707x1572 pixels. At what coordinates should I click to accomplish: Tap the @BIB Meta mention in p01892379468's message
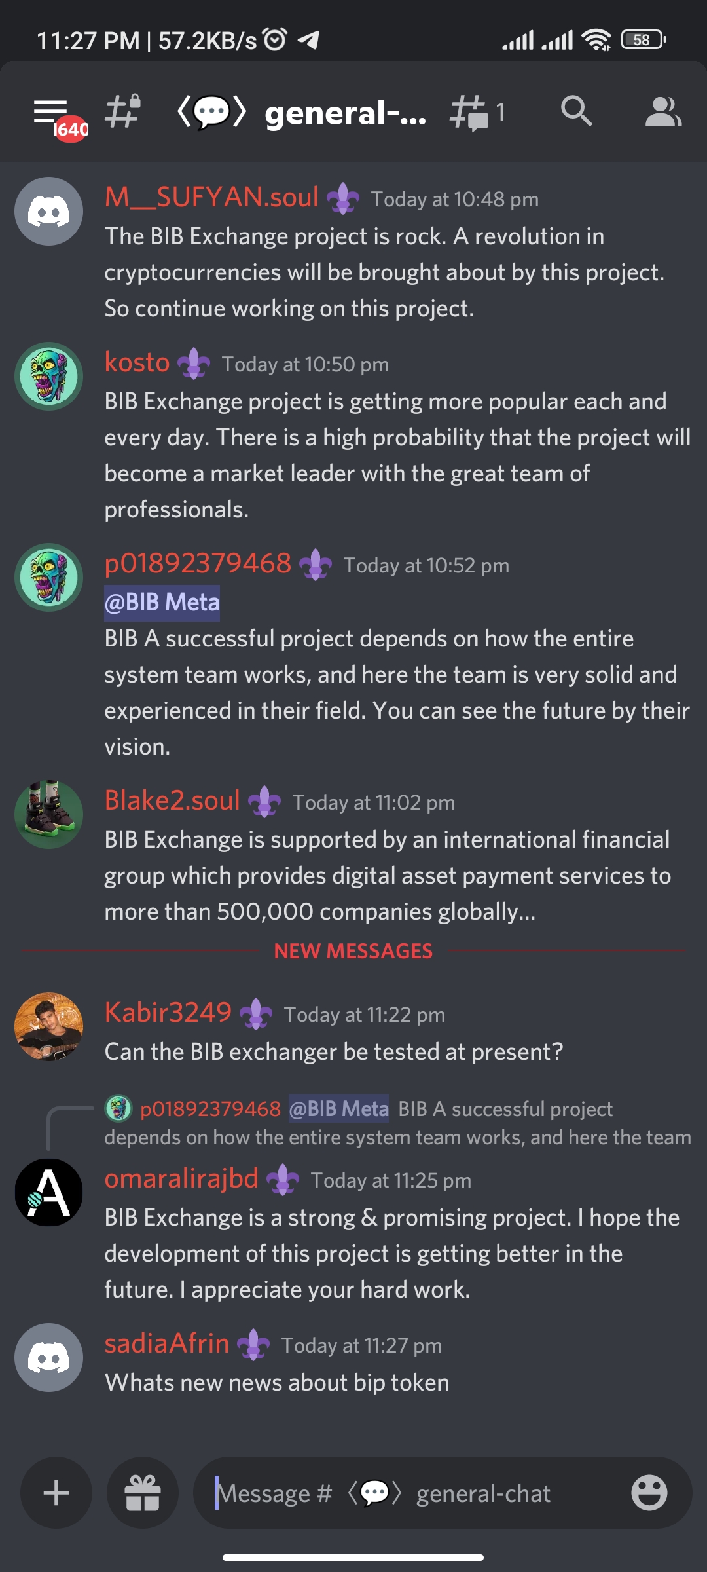(162, 602)
